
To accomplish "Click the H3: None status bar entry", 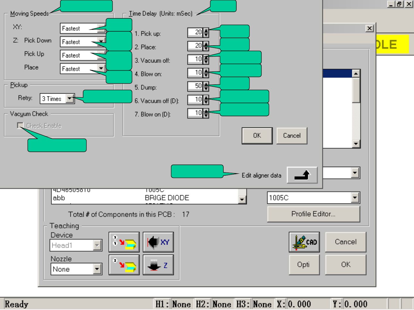I will click(254, 304).
